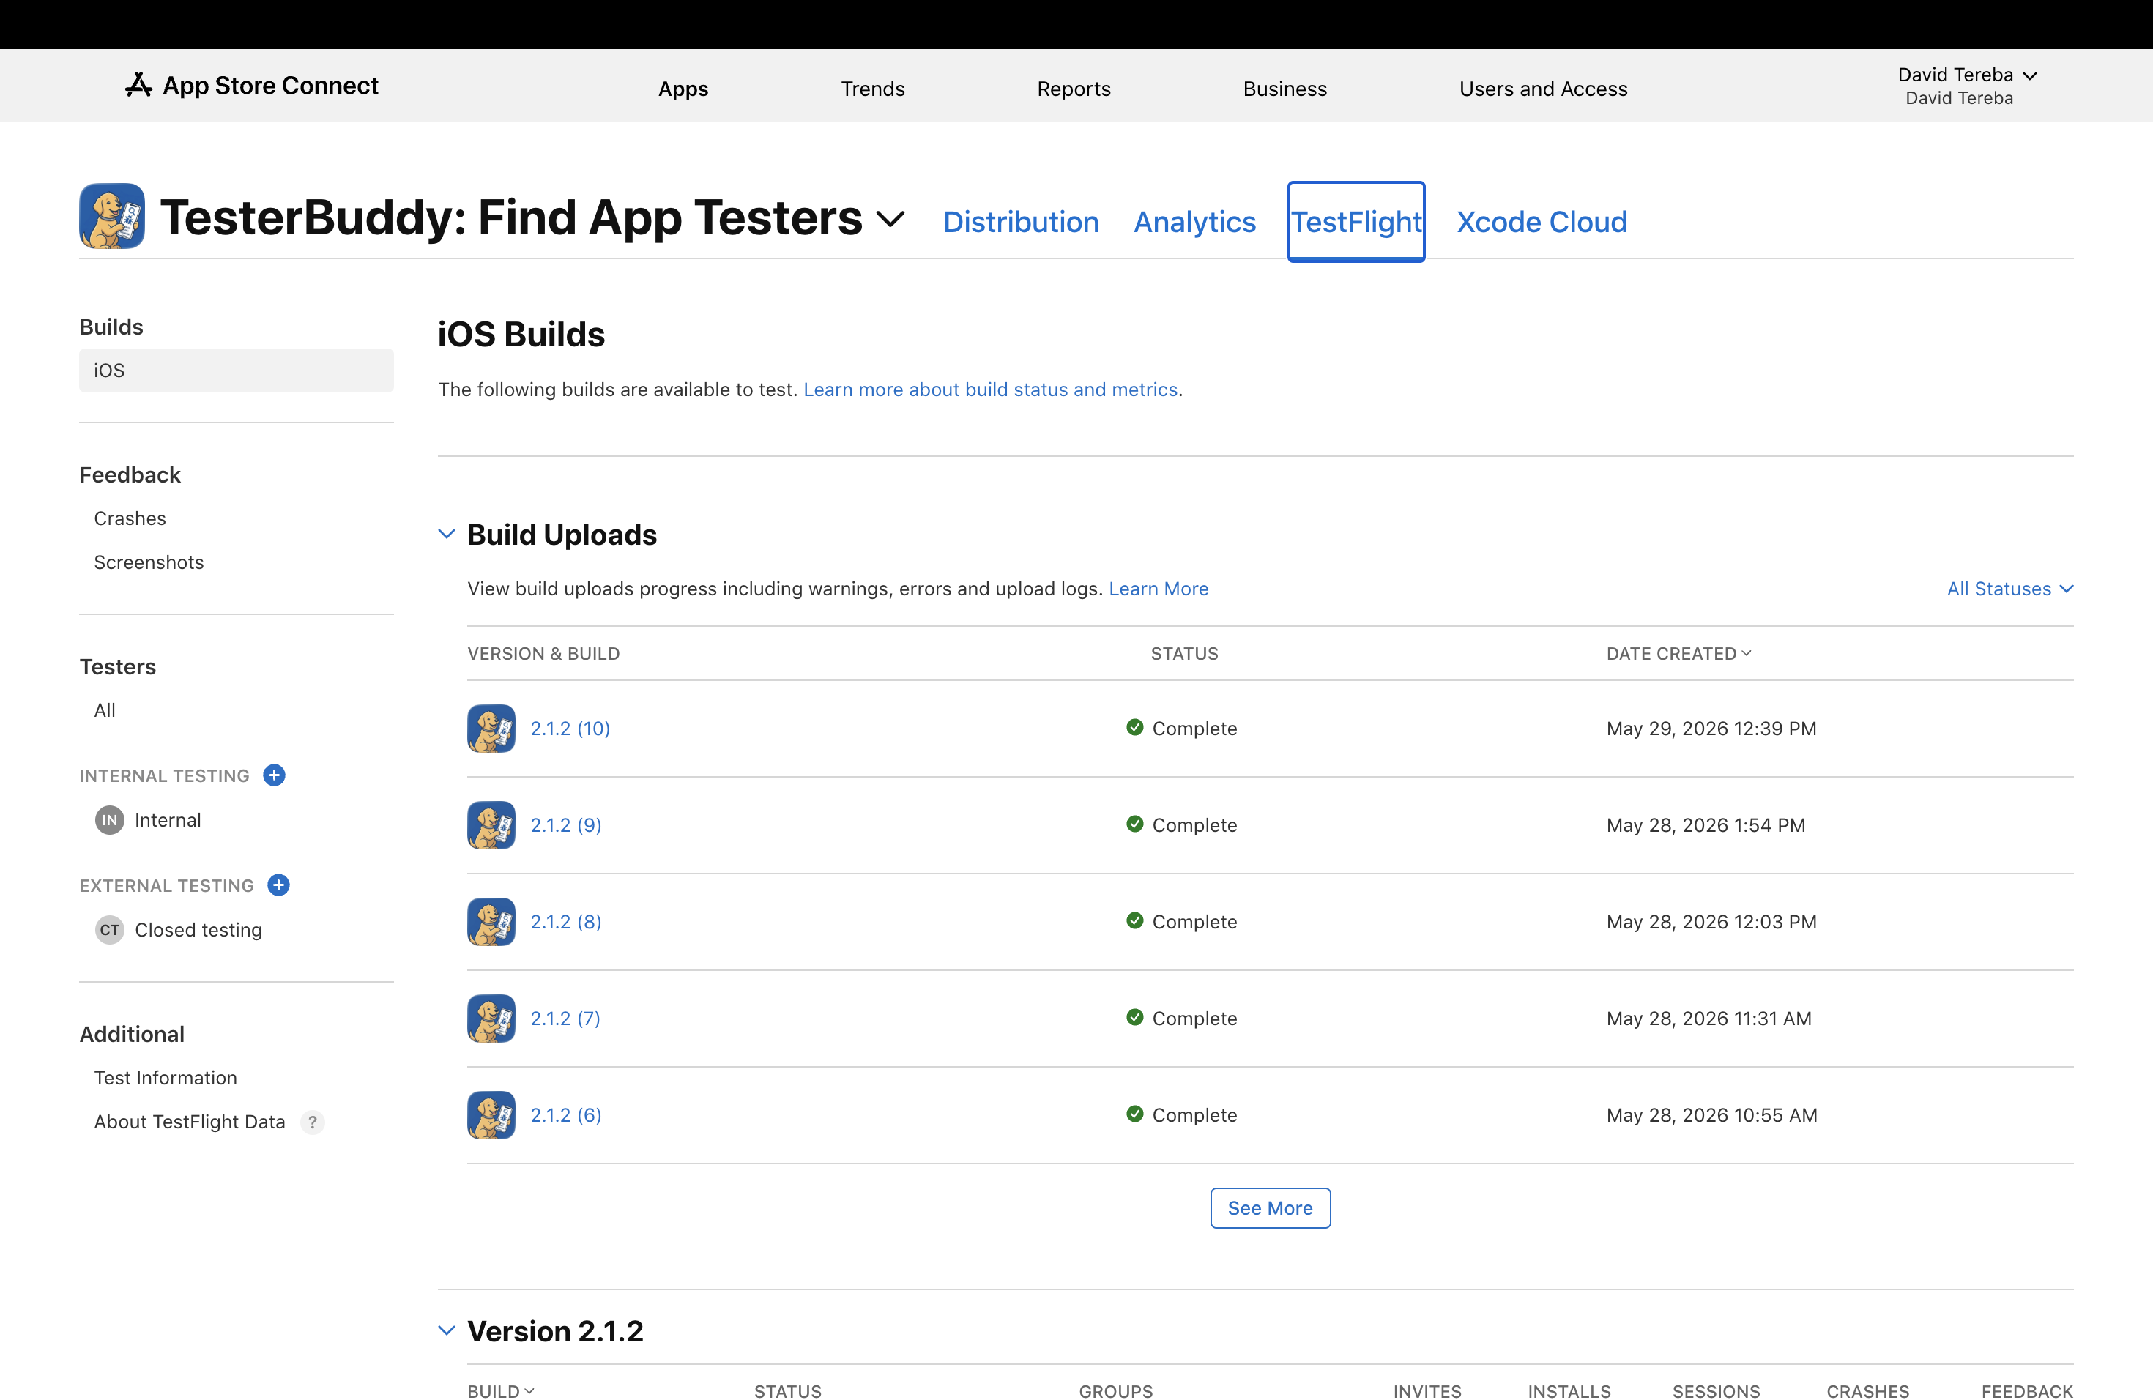Open Business in the top navigation
The width and height of the screenshot is (2153, 1400).
tap(1284, 89)
